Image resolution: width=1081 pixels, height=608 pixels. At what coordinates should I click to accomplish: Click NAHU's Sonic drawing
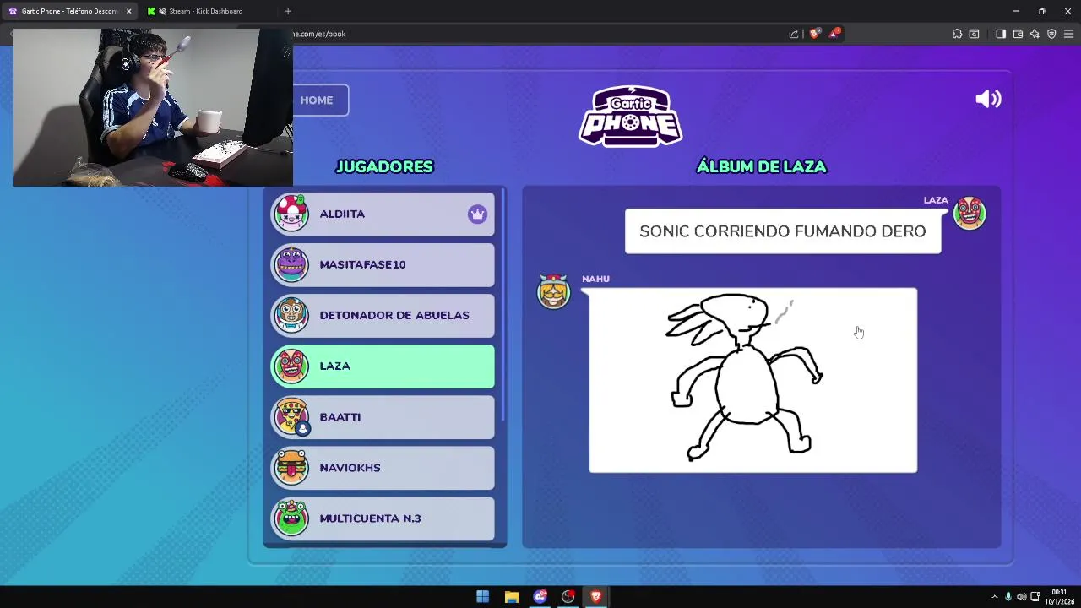752,380
